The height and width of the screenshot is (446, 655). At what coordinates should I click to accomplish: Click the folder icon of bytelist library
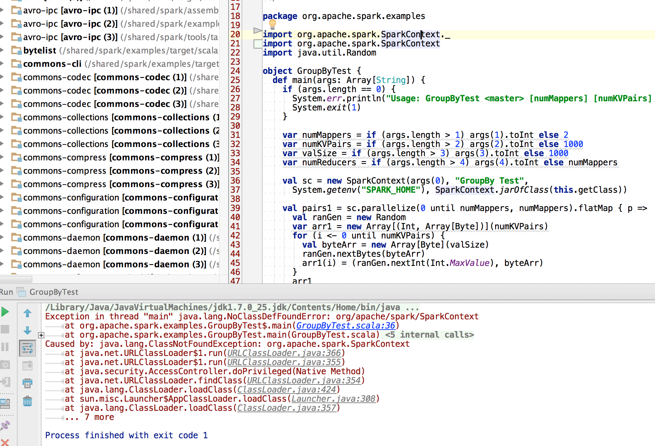16,50
